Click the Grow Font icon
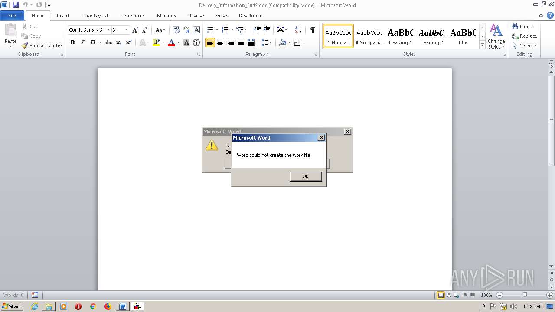This screenshot has height=312, width=555. [x=135, y=30]
